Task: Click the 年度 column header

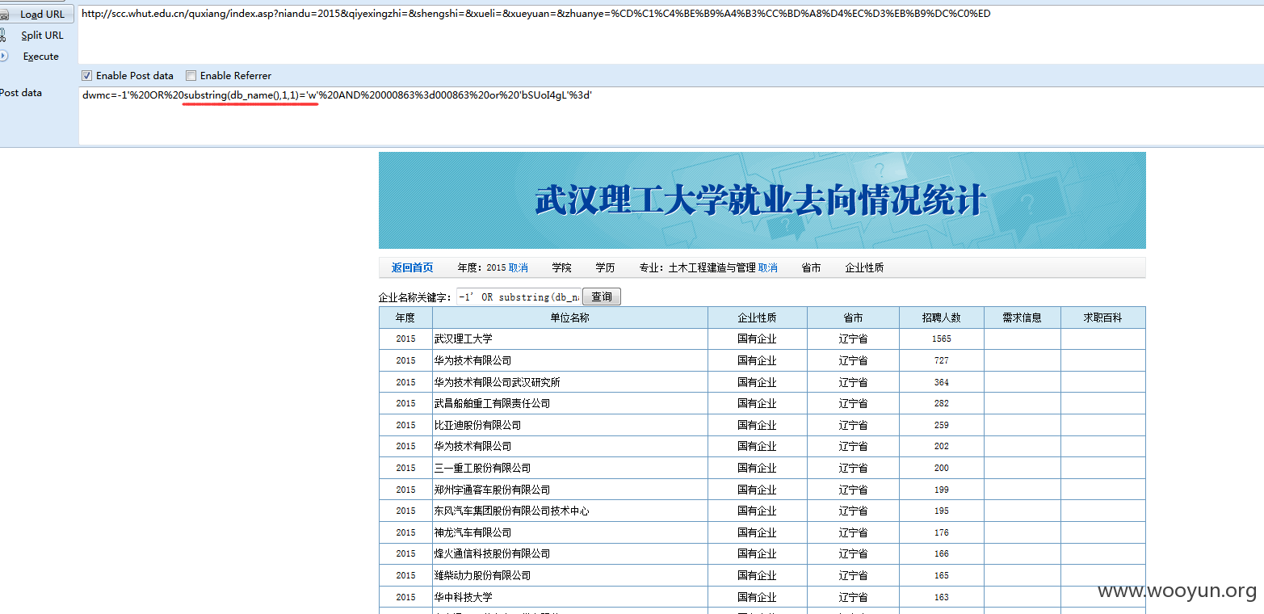Action: [405, 318]
